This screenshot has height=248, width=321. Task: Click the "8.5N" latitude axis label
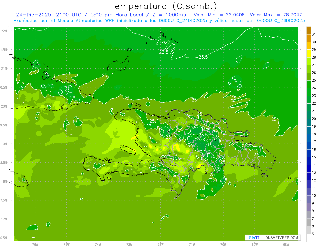[x=4, y=163]
